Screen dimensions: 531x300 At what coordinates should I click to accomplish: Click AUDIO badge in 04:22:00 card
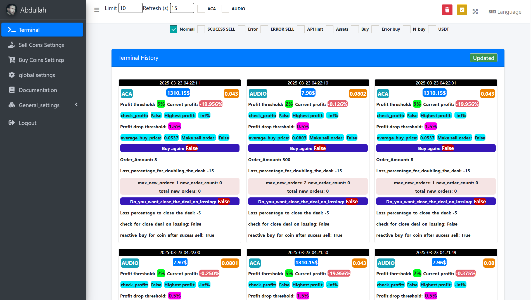click(x=130, y=263)
